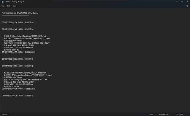Close the AMEEncodingLog Notepad window
Image resolution: width=190 pixels, height=116 pixels.
tap(187, 2)
